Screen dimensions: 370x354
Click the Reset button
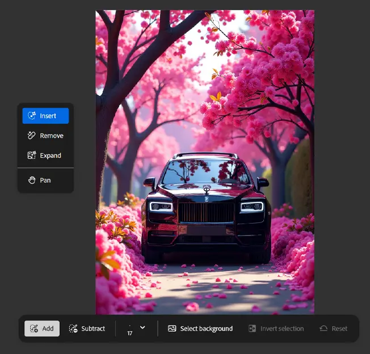coord(333,328)
